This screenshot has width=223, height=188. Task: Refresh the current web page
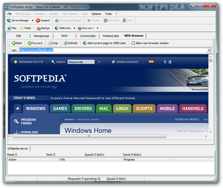coord(71,43)
